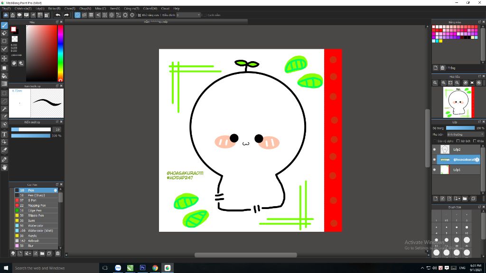Select the Bucket fill tool
This screenshot has width=486, height=273.
click(4, 76)
